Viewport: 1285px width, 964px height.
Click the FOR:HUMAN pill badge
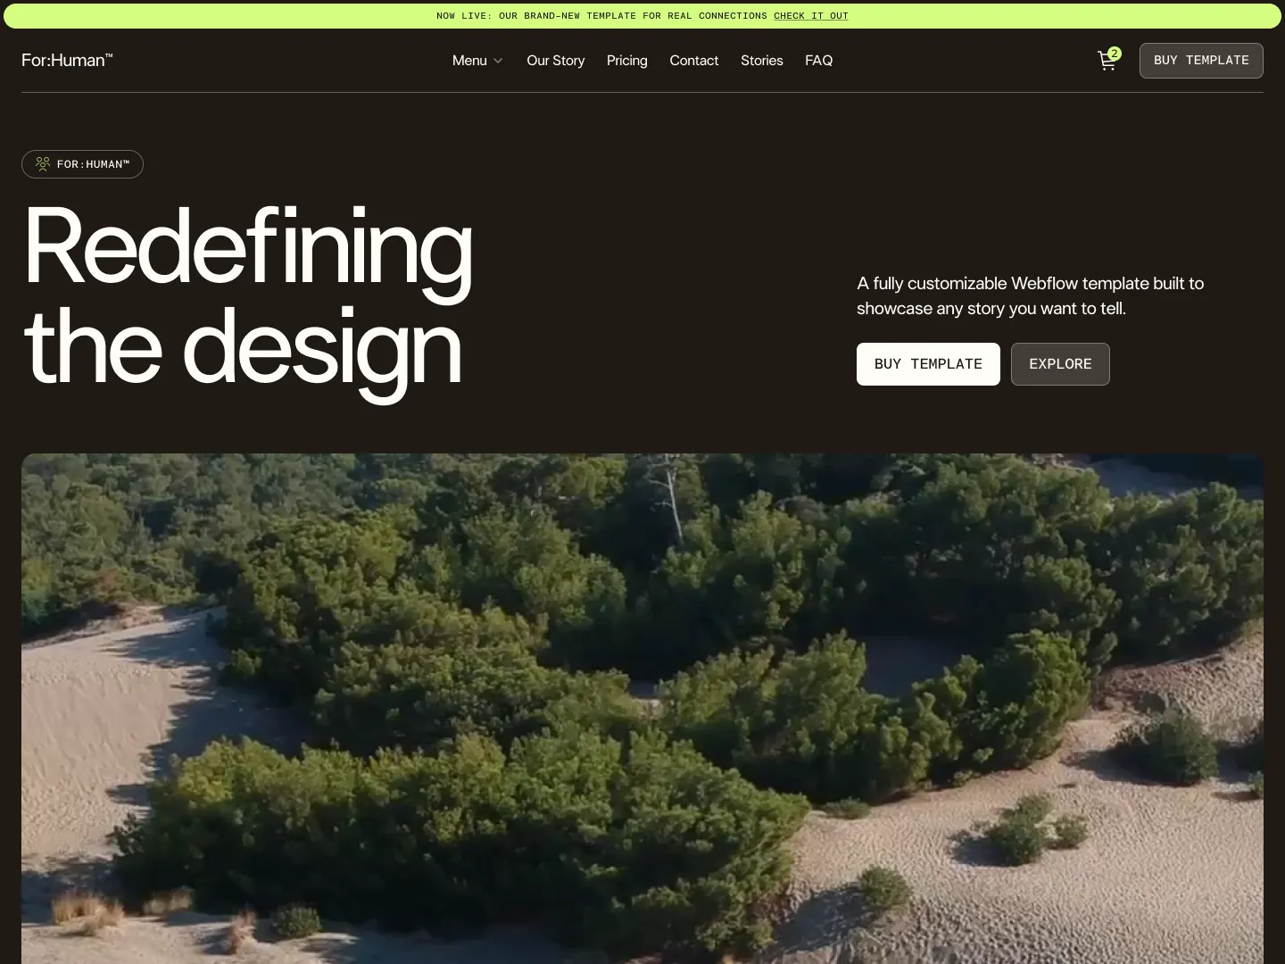[x=82, y=164]
